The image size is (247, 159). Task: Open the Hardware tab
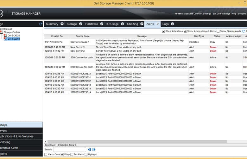[x=92, y=24]
